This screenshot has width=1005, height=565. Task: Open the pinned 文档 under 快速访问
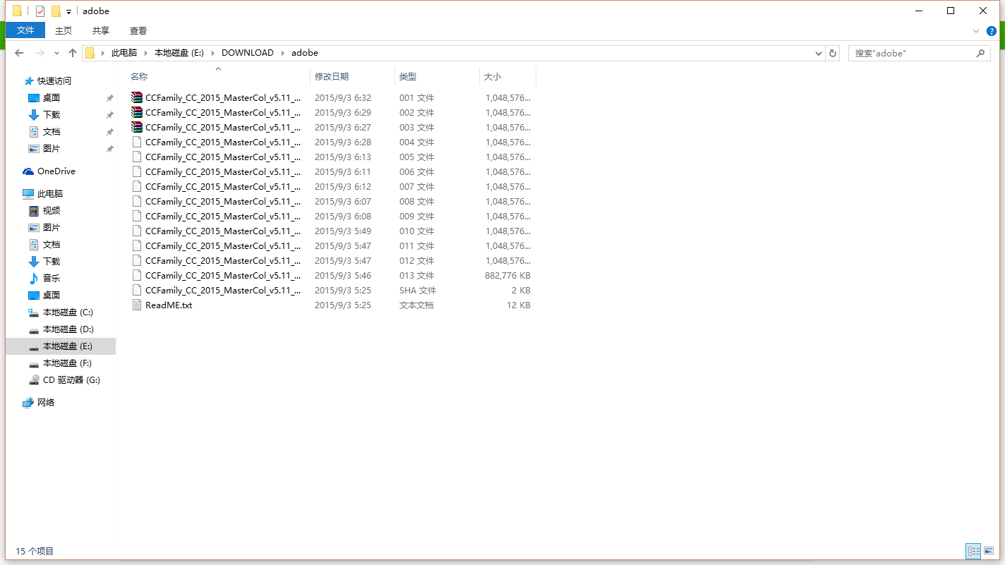52,132
